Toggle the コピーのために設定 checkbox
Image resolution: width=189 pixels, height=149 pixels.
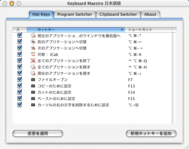click(x=20, y=86)
